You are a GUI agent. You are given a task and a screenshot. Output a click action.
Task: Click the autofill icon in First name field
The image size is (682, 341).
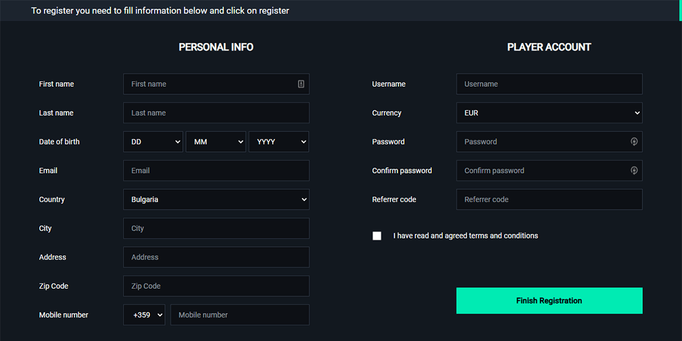301,84
